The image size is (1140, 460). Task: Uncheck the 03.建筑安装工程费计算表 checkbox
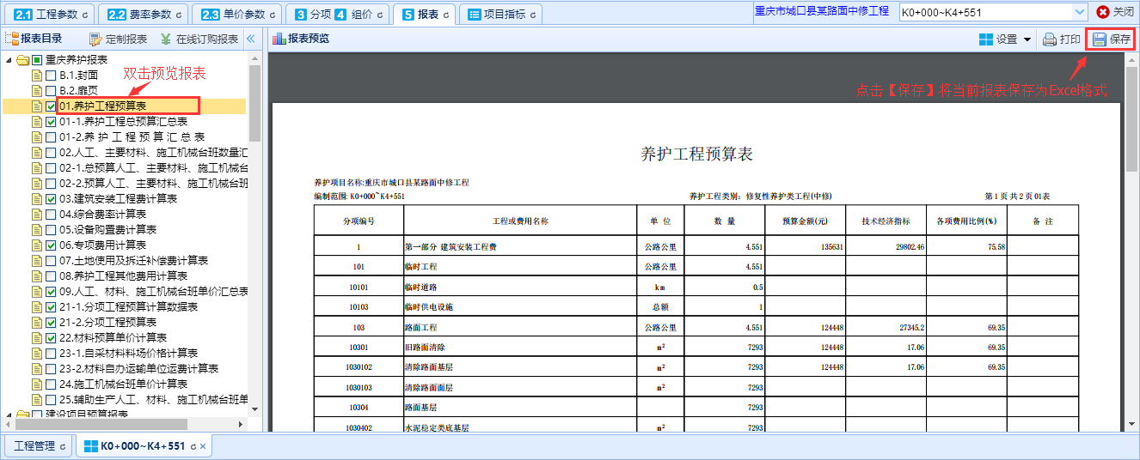(x=51, y=199)
